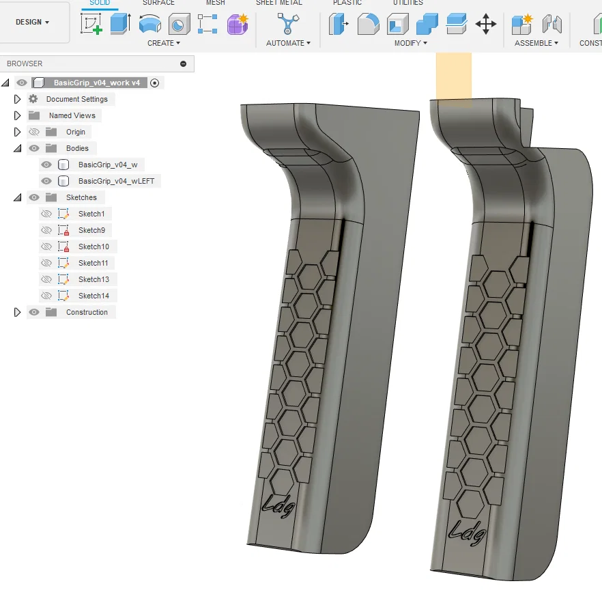Switch to the SURFACE tab
This screenshot has width=602, height=590.
[x=158, y=3]
